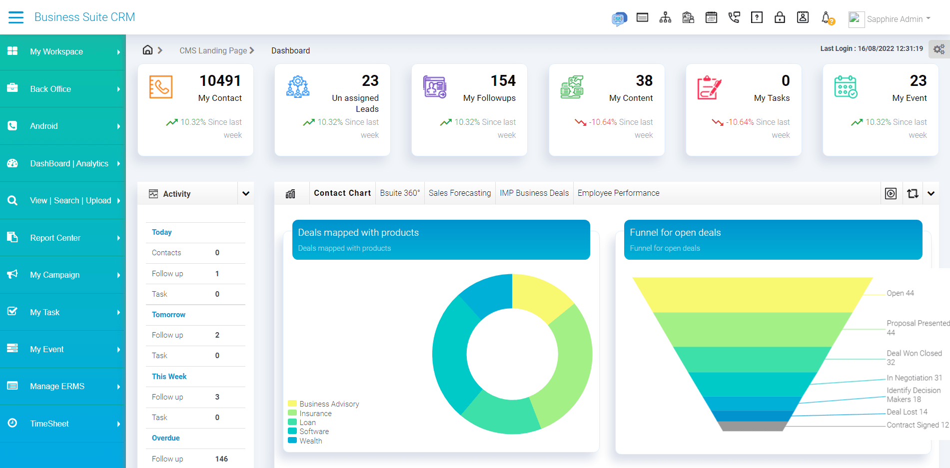The width and height of the screenshot is (950, 468).
Task: Open the notification bell icon
Action: click(x=828, y=18)
